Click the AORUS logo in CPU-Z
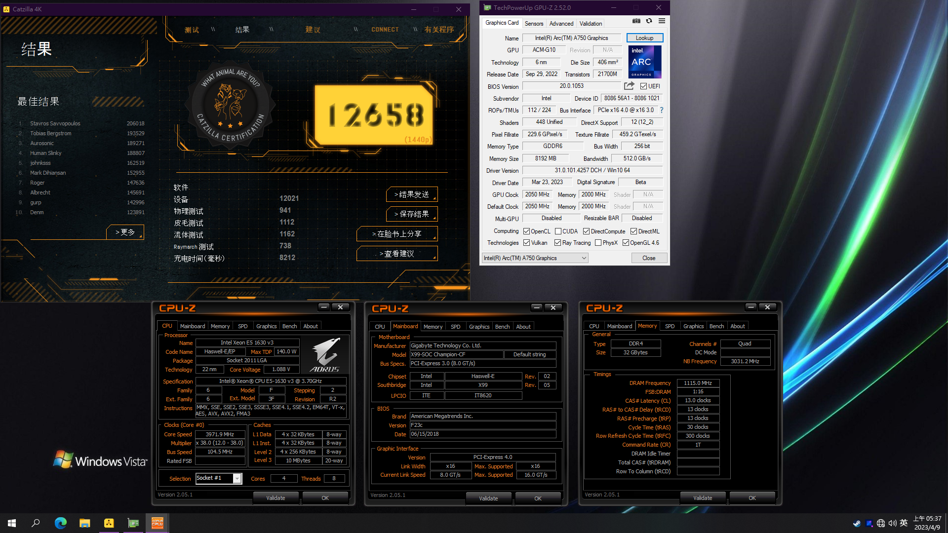 (x=325, y=355)
